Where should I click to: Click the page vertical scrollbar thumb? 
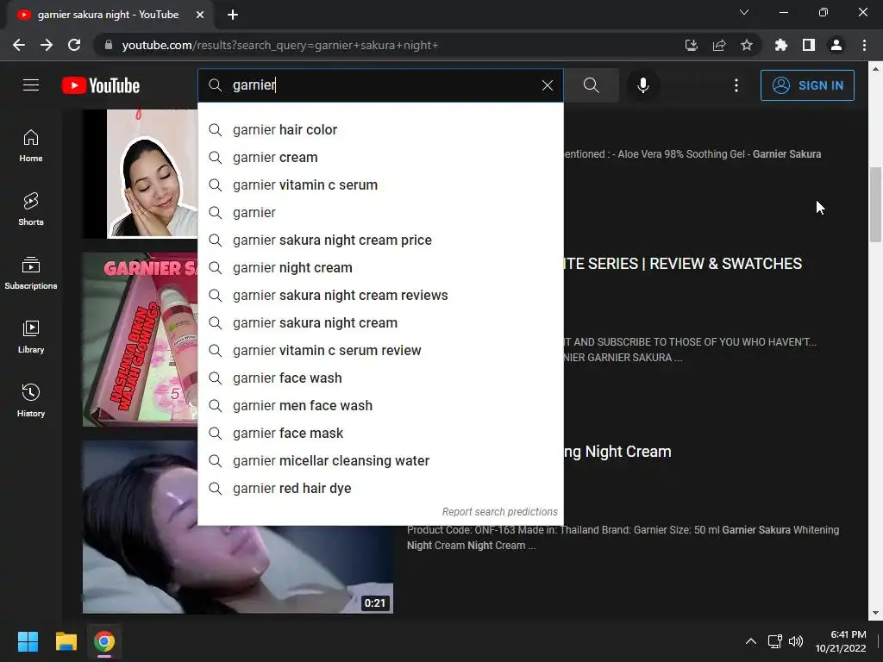pyautogui.click(x=875, y=204)
